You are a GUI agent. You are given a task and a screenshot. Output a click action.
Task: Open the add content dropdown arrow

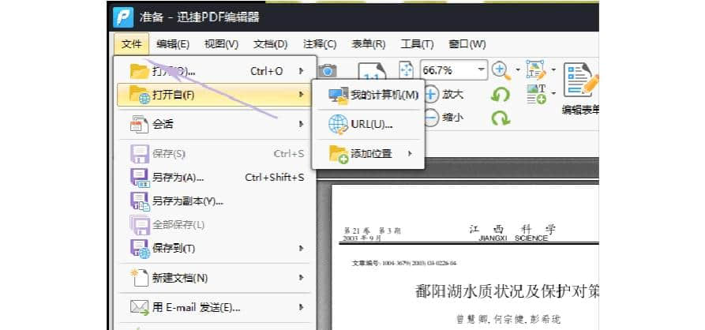[x=553, y=93]
